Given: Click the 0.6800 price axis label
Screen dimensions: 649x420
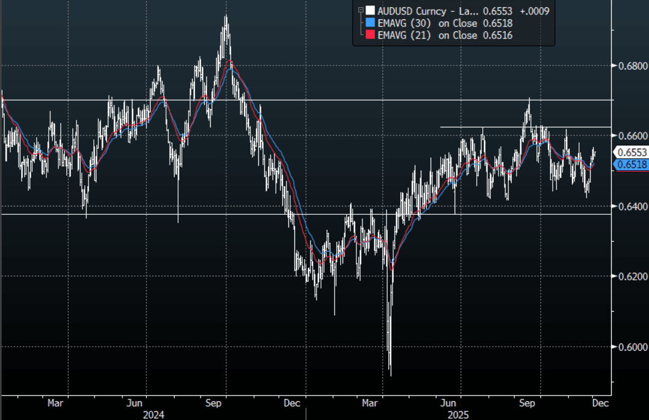Looking at the screenshot, I should pyautogui.click(x=630, y=66).
